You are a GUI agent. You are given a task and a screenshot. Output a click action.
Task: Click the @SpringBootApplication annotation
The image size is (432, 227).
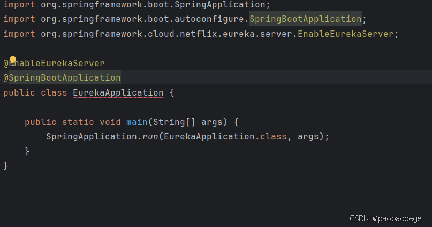pos(62,78)
